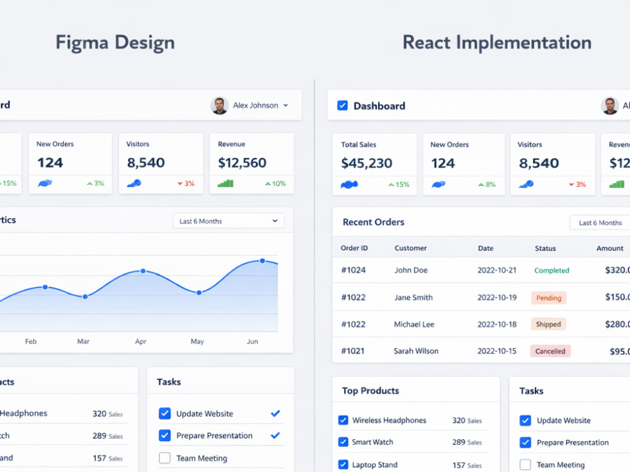
Task: Click green bars icon in Figma Revenue card
Action: [x=226, y=183]
